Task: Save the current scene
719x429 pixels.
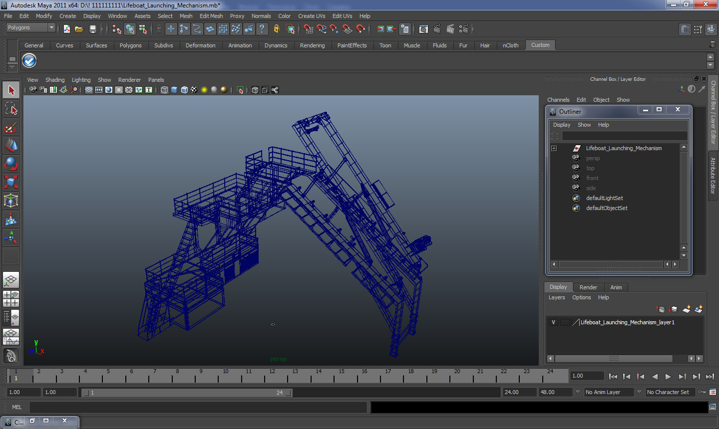Action: click(x=92, y=29)
